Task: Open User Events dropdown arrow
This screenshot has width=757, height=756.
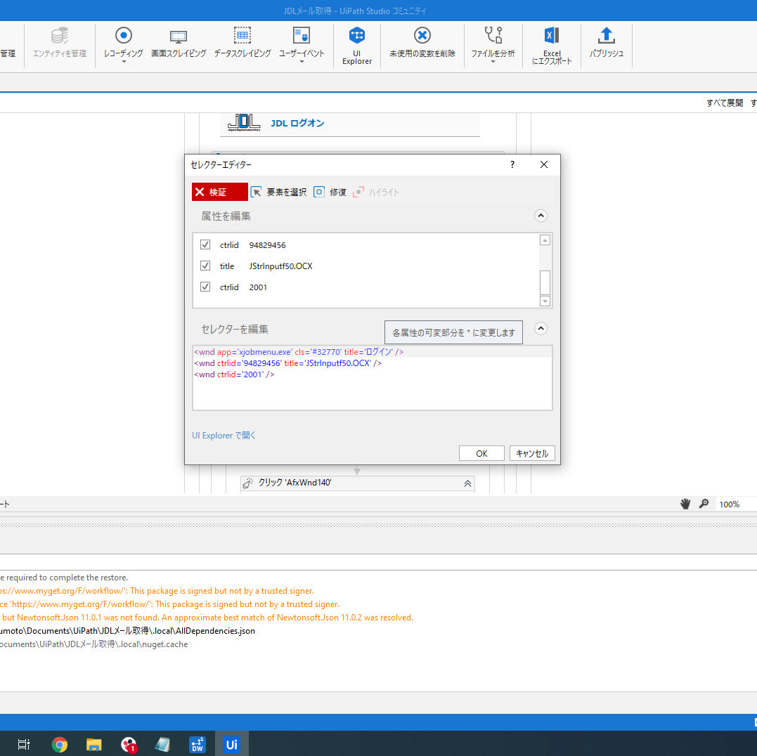Action: tap(302, 62)
